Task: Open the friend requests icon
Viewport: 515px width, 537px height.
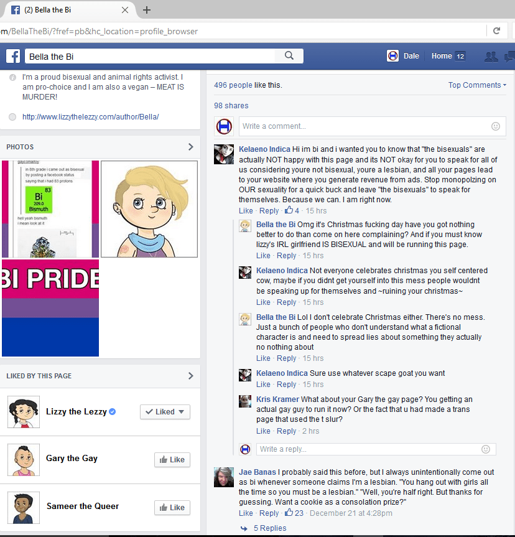Action: (x=491, y=57)
